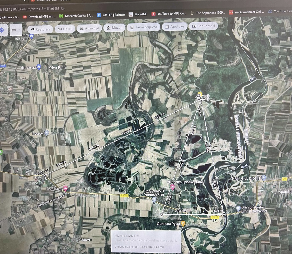Image resolution: width=292 pixels, height=254 pixels.
Task: Click the measurement corner point below Слобомир Универзитет
Action: point(161,214)
